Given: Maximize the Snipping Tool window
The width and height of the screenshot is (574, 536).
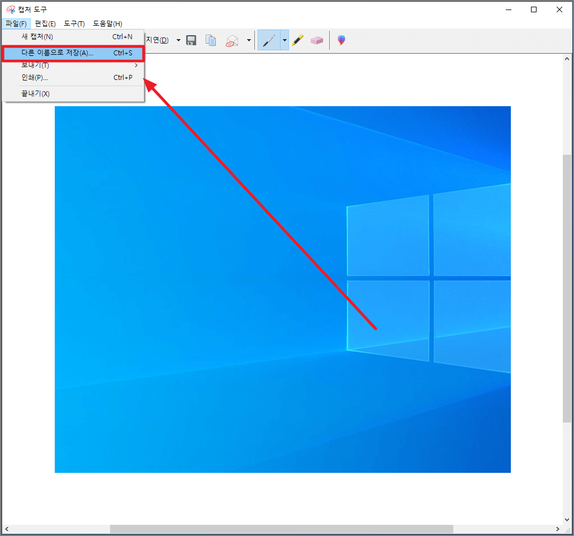Looking at the screenshot, I should pos(534,10).
